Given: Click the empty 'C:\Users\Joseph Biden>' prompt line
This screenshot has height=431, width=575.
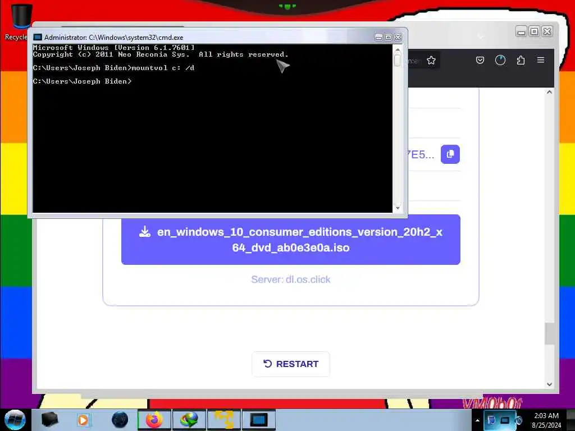Looking at the screenshot, I should tap(82, 81).
